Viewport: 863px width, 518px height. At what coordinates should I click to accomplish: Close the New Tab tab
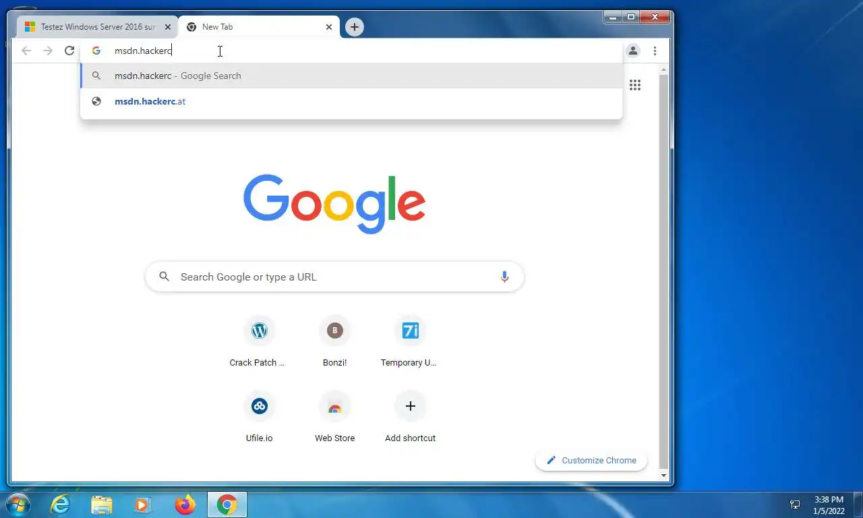(x=329, y=27)
